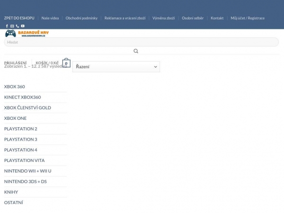Select the OSTATNÍ category
The height and width of the screenshot is (213, 284).
pyautogui.click(x=14, y=202)
